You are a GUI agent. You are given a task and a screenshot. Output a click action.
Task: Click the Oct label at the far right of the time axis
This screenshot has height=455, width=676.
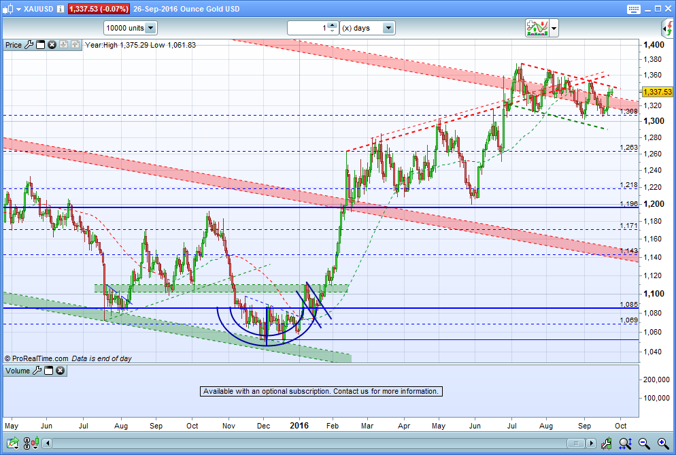pos(620,426)
